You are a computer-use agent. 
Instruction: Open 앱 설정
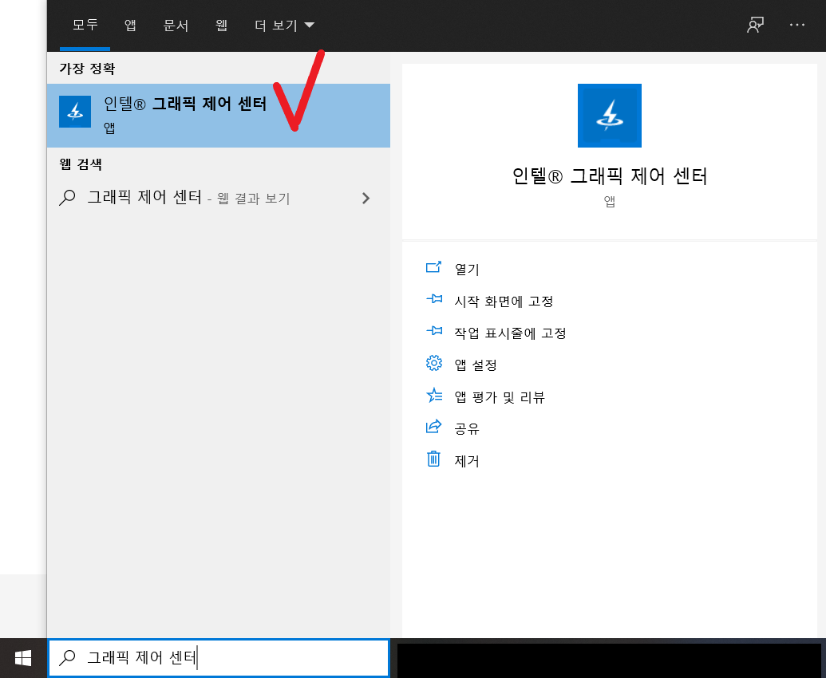pyautogui.click(x=476, y=365)
